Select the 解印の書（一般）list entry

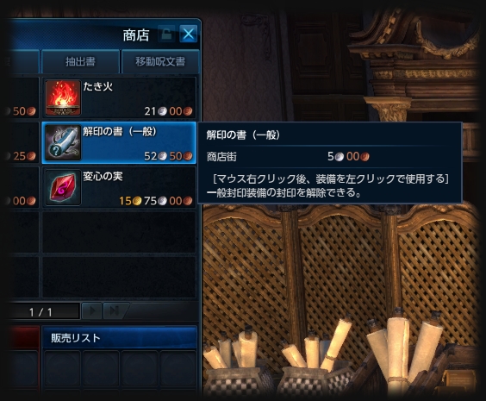pyautogui.click(x=119, y=142)
